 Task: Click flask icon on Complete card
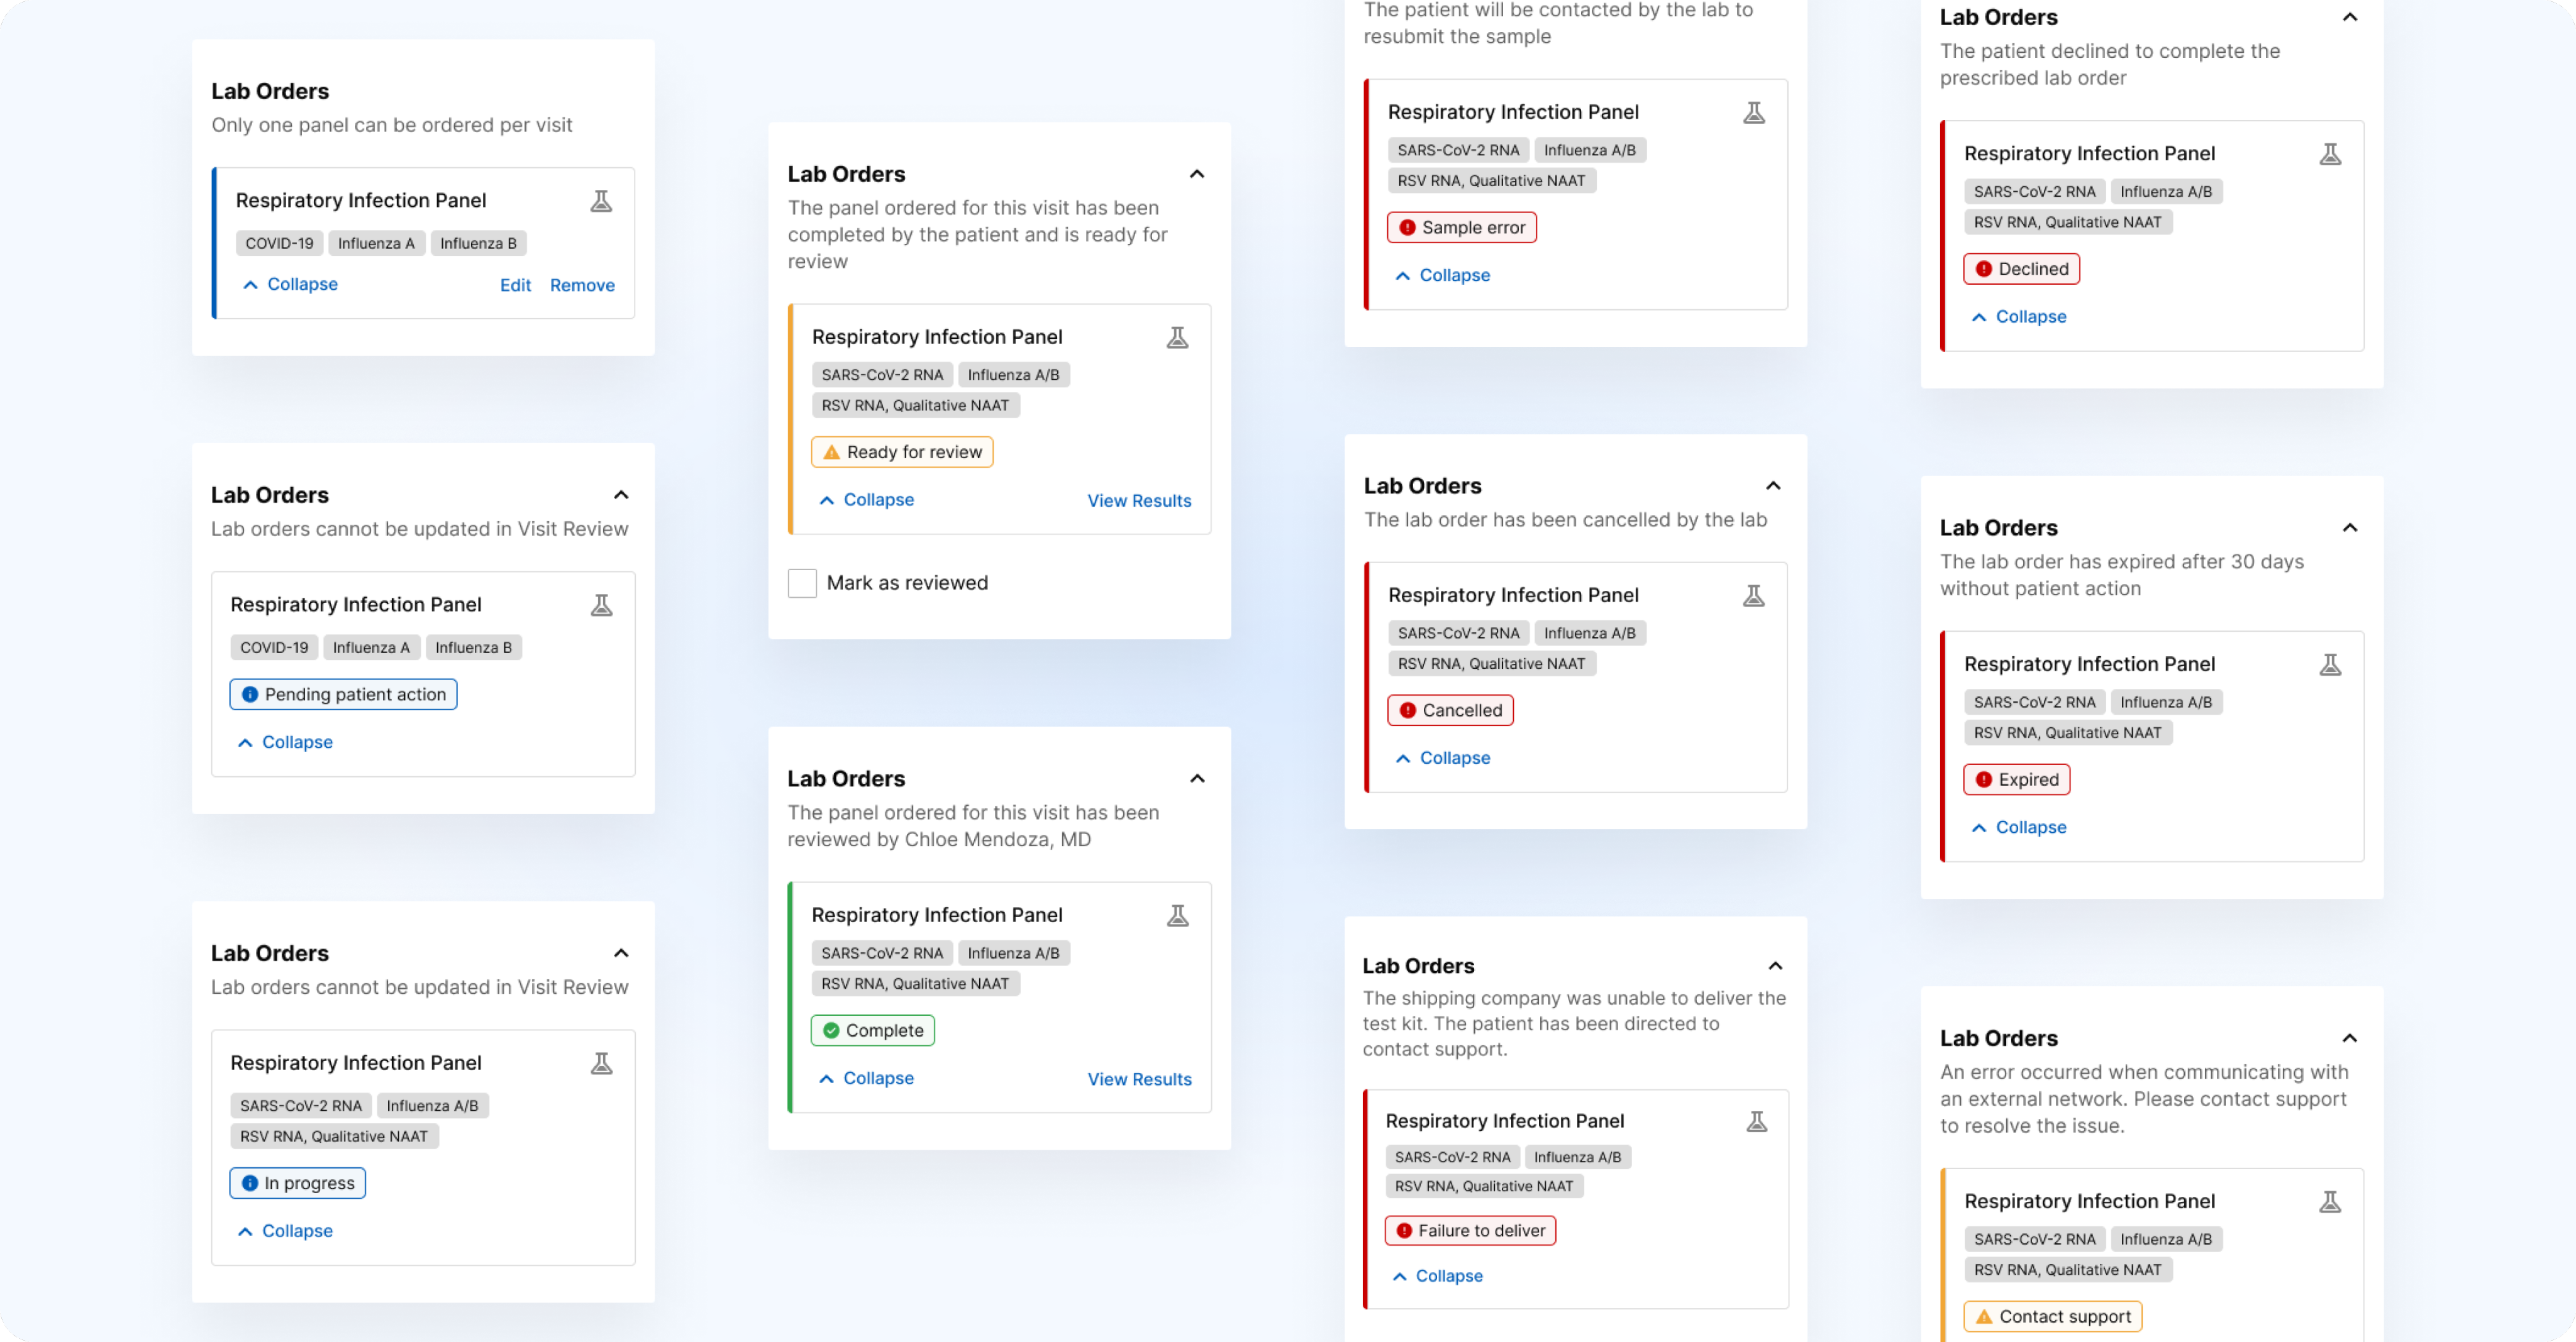(x=1177, y=915)
